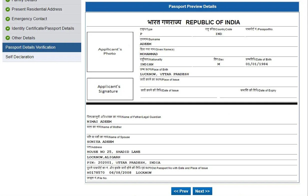Click the country code value IND
The width and height of the screenshot is (308, 196).
pyautogui.click(x=219, y=34)
